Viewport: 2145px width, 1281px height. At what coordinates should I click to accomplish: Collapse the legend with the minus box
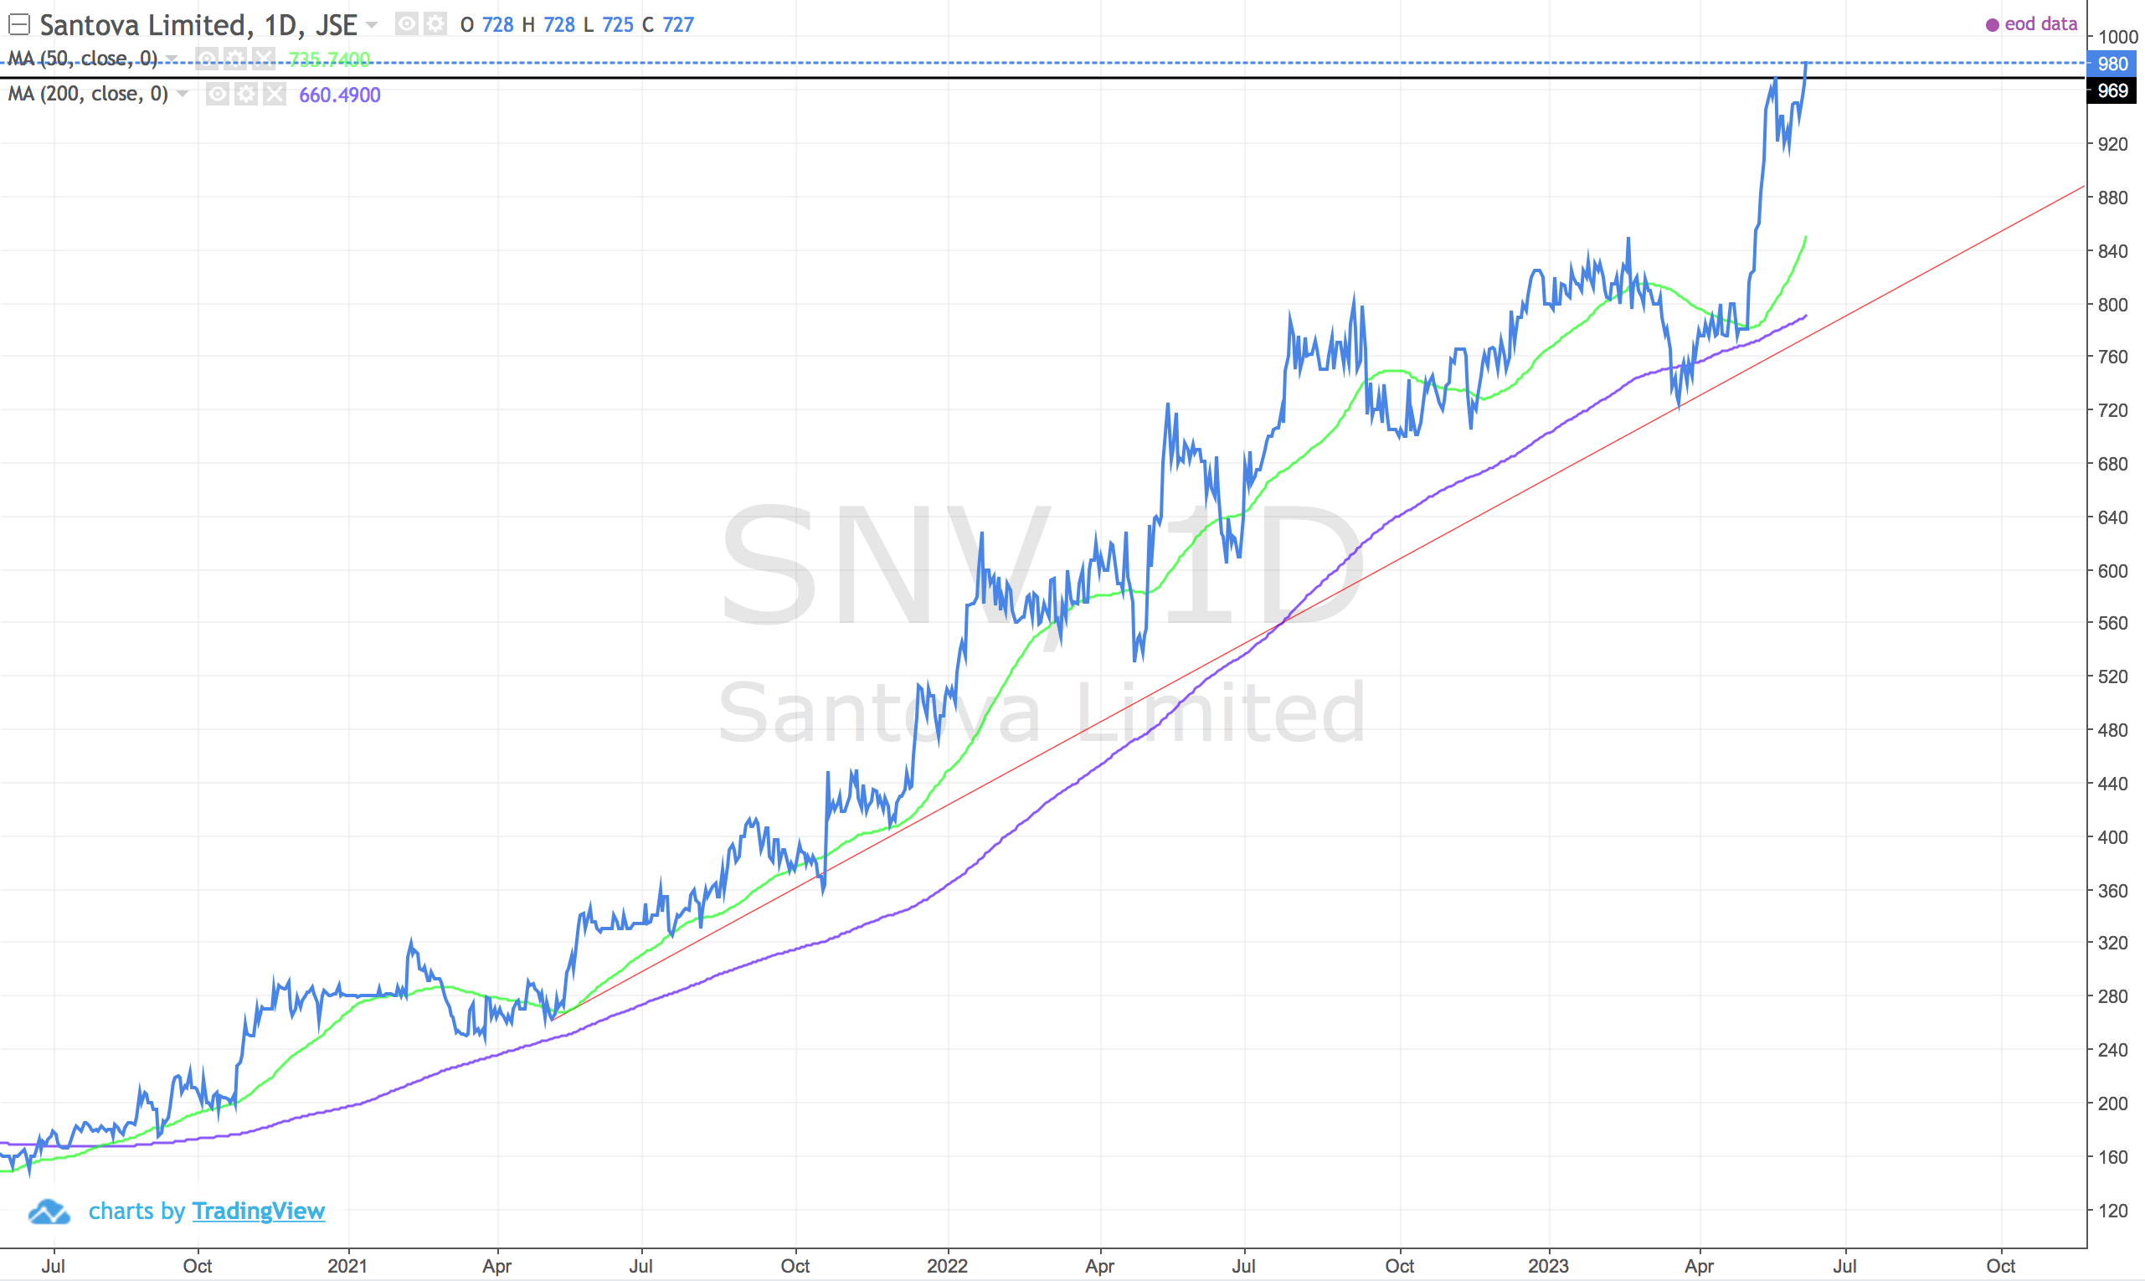tap(19, 24)
